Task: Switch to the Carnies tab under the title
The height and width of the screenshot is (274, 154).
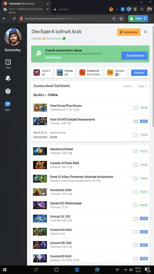Action: point(36,39)
